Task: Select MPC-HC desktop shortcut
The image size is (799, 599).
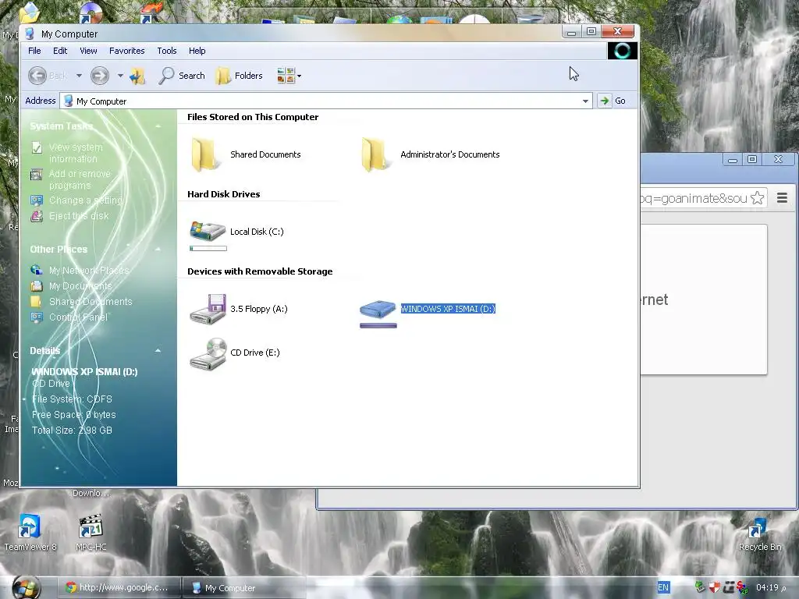Action: tap(91, 532)
